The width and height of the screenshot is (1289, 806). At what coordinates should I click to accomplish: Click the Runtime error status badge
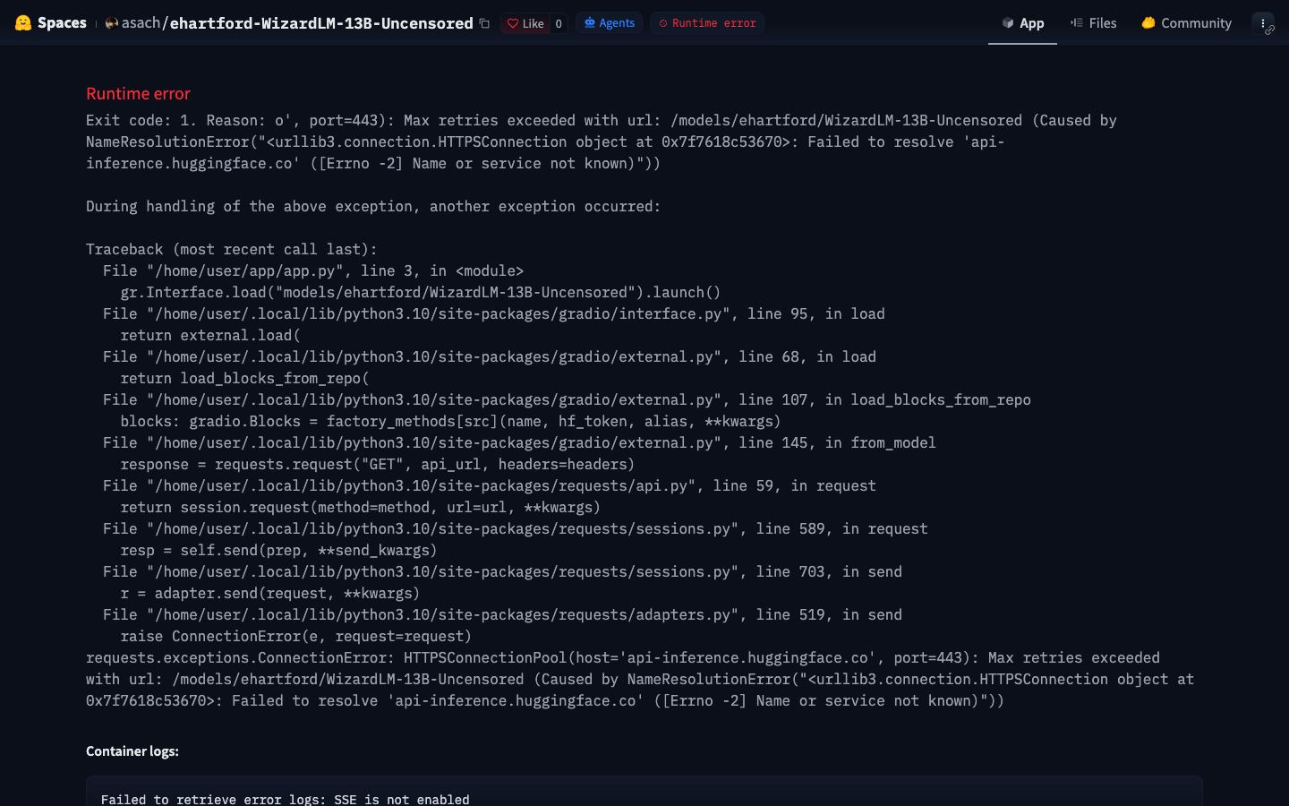(707, 23)
